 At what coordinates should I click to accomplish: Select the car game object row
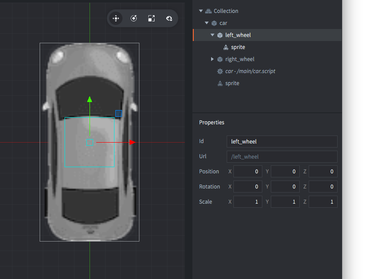pos(267,23)
